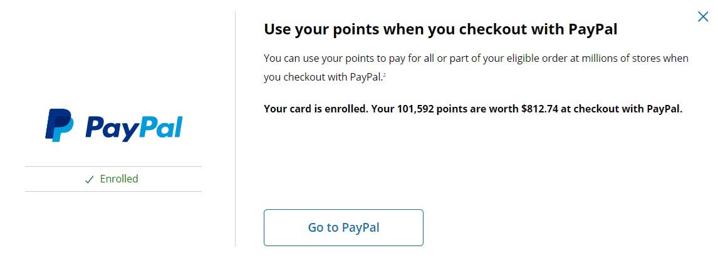This screenshot has width=718, height=258.
Task: Click the green Enrolled checkmark icon
Action: pos(89,179)
